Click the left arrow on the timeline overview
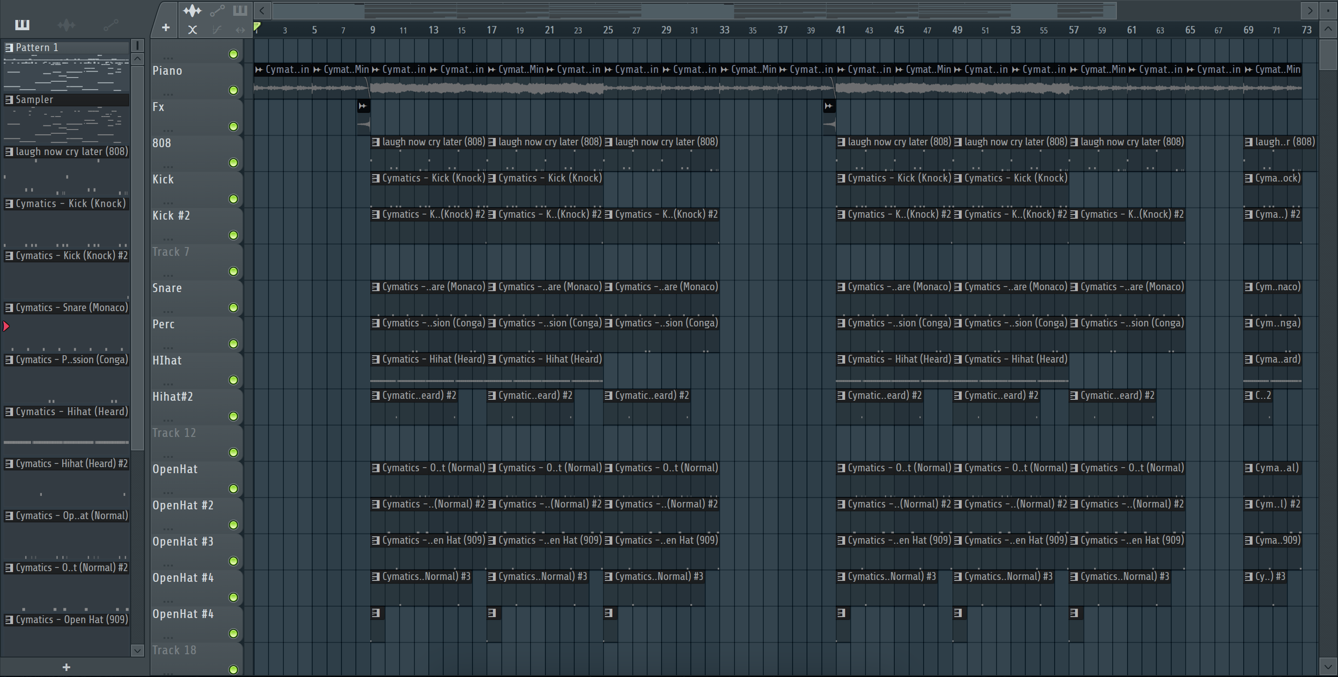Image resolution: width=1338 pixels, height=677 pixels. pyautogui.click(x=262, y=10)
